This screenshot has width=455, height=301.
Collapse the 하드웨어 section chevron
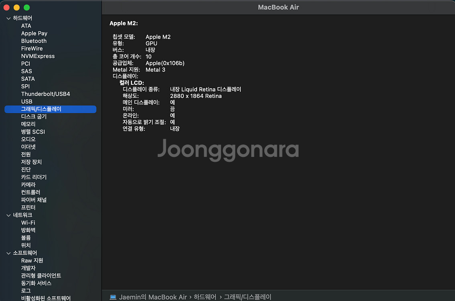(8, 18)
